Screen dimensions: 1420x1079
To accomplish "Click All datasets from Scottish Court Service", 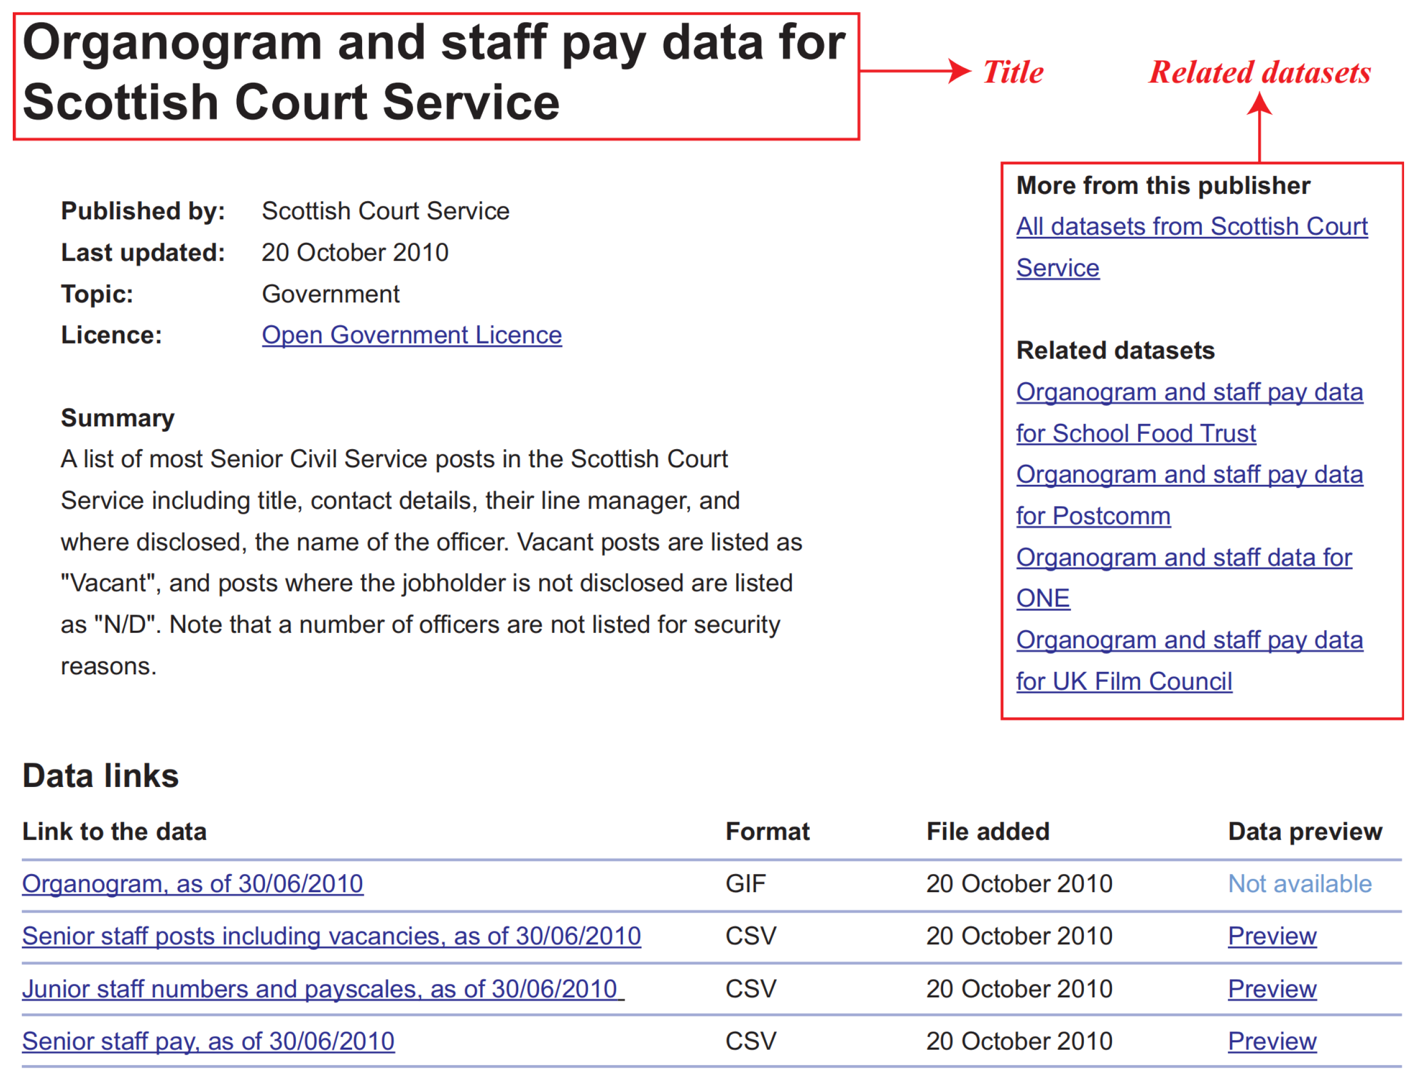I will (x=1191, y=227).
